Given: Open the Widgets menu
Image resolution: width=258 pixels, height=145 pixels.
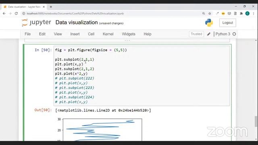Looking at the screenshot, I should (129, 34).
